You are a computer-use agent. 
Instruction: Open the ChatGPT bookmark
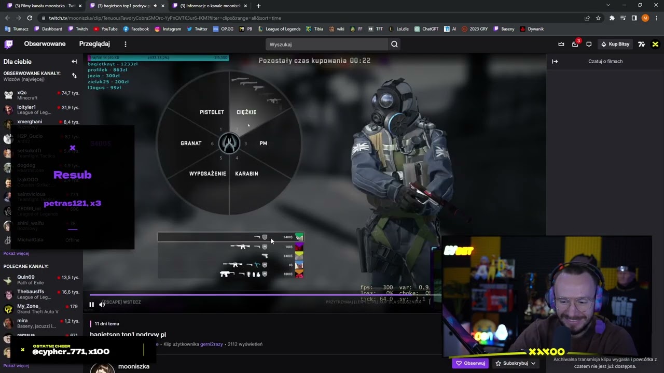426,29
